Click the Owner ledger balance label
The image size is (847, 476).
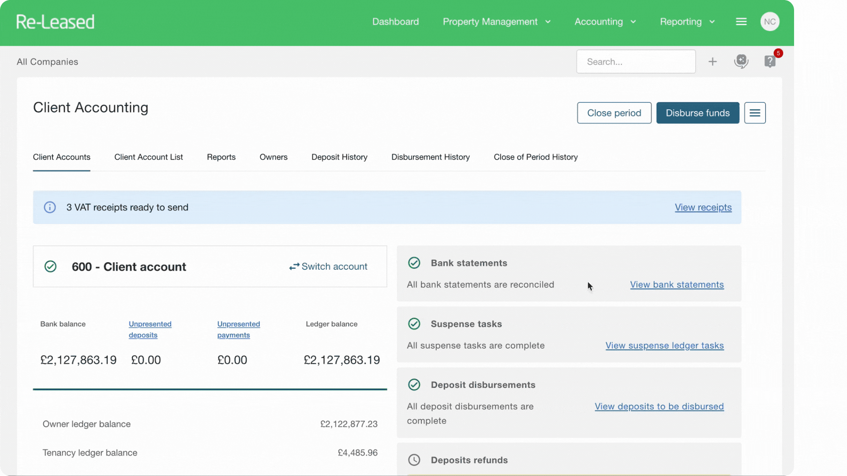(x=86, y=424)
